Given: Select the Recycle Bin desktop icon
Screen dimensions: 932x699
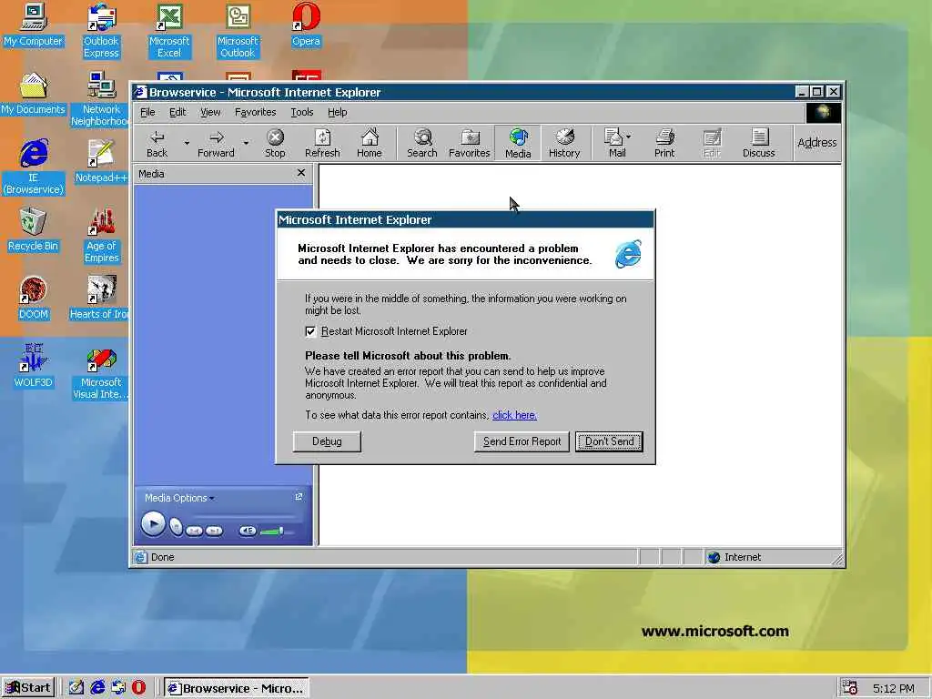Looking at the screenshot, I should coord(34,230).
